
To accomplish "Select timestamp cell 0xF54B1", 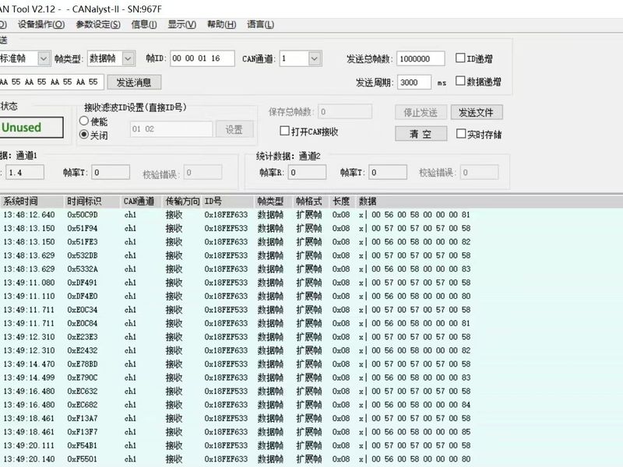I will coord(83,445).
